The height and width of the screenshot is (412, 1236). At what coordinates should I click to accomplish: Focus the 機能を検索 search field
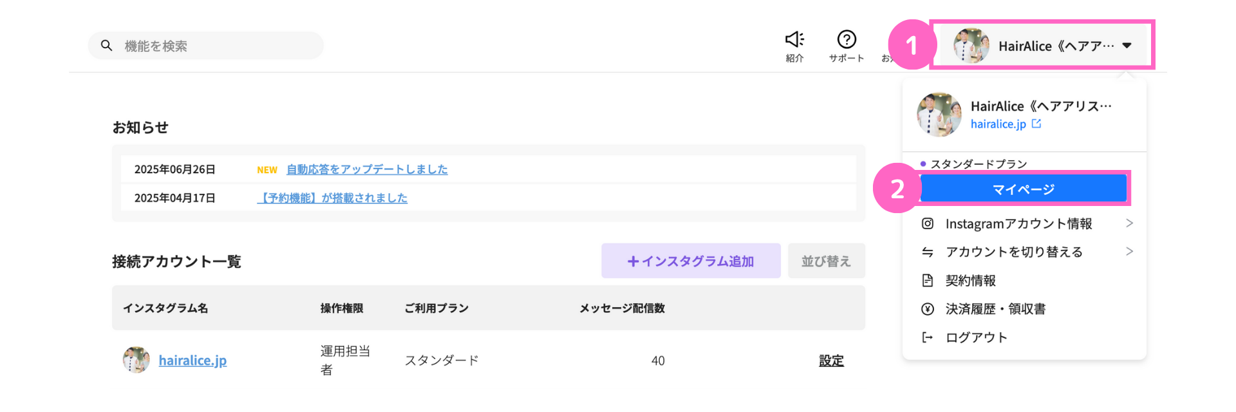coord(206,46)
